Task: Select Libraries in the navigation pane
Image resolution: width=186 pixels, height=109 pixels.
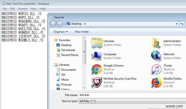Action: tap(64, 65)
